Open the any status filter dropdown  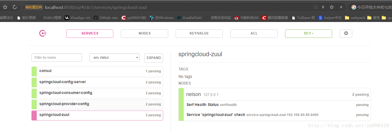pyautogui.click(x=114, y=58)
